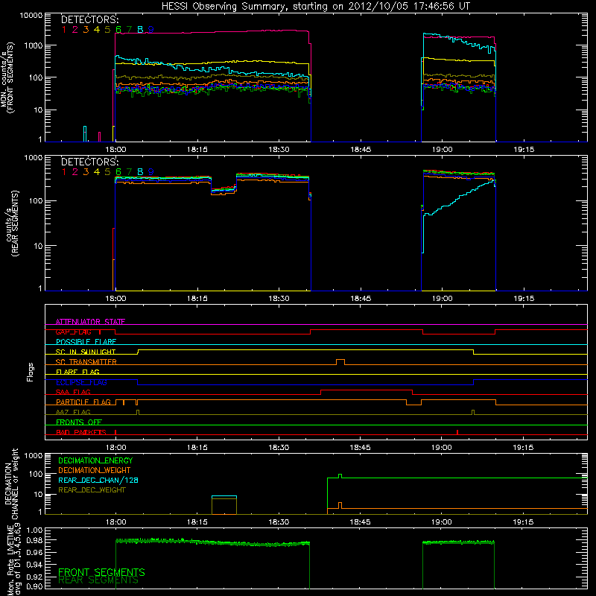This screenshot has height=596, width=596.
Task: Select detector number 9 in the front segments legend
Action: tap(151, 29)
